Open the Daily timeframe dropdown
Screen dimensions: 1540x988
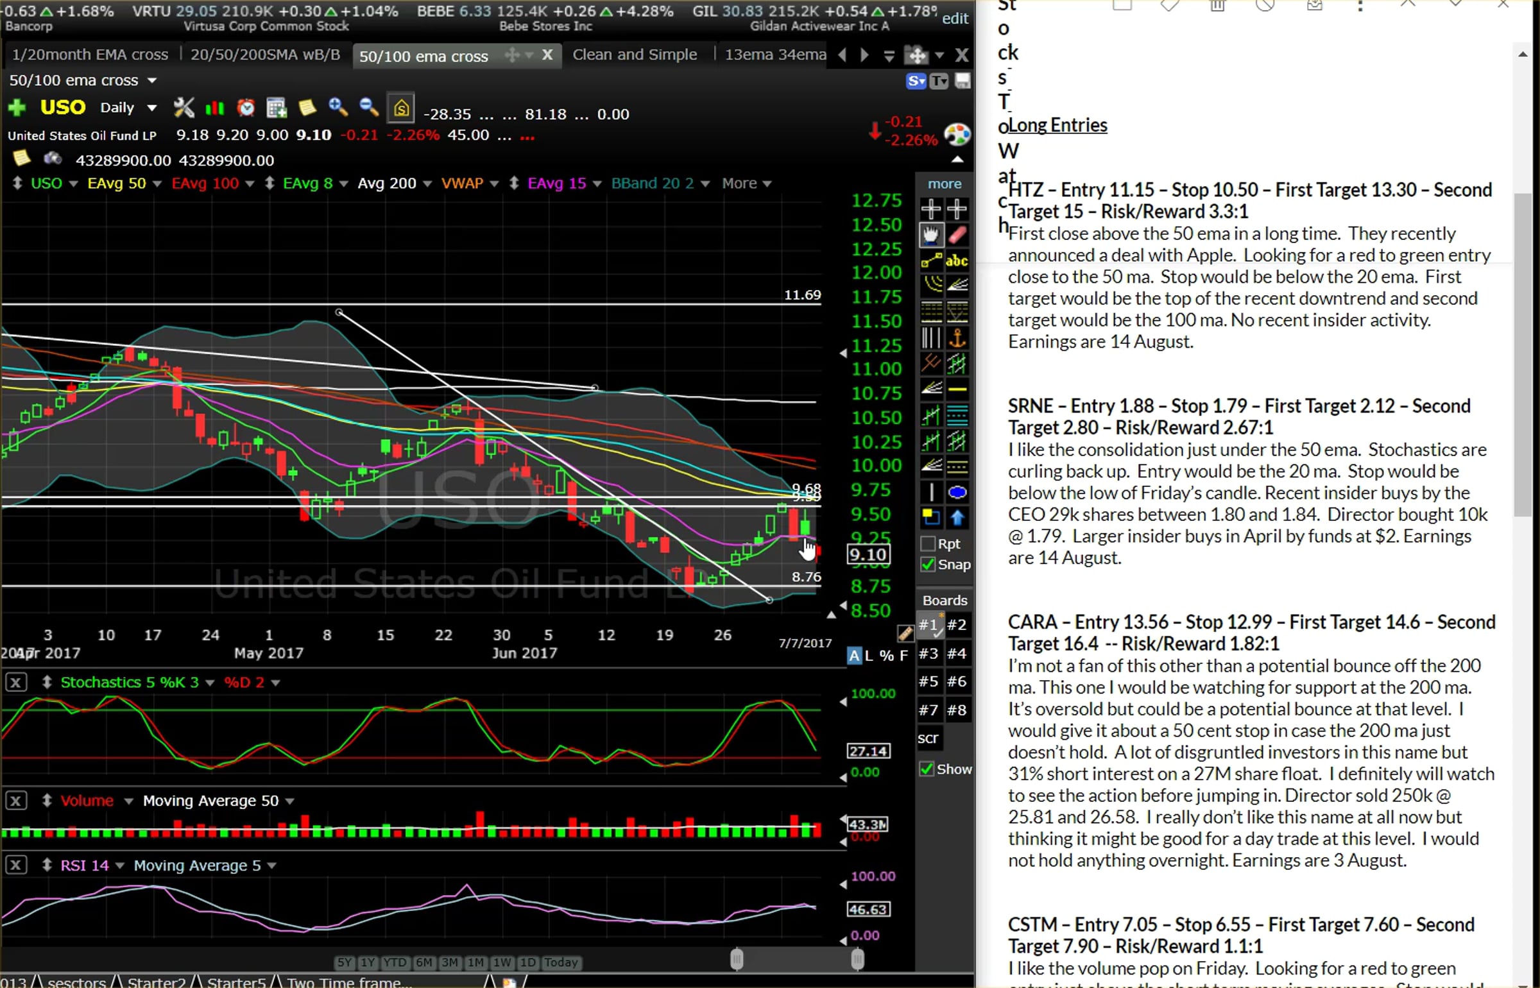[x=128, y=108]
